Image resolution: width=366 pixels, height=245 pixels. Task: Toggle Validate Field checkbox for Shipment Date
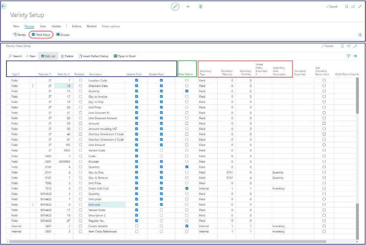tap(137, 85)
